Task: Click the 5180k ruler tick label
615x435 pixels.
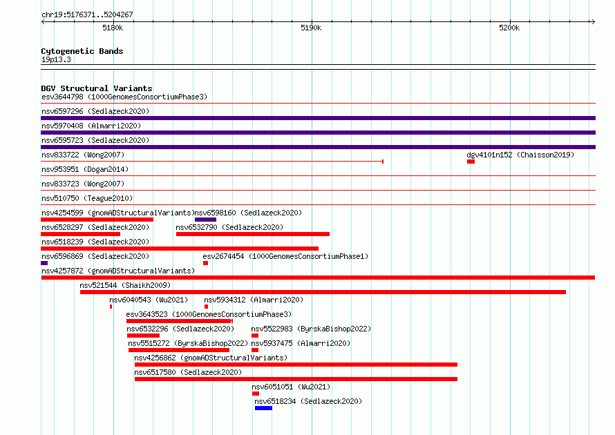Action: [x=113, y=28]
